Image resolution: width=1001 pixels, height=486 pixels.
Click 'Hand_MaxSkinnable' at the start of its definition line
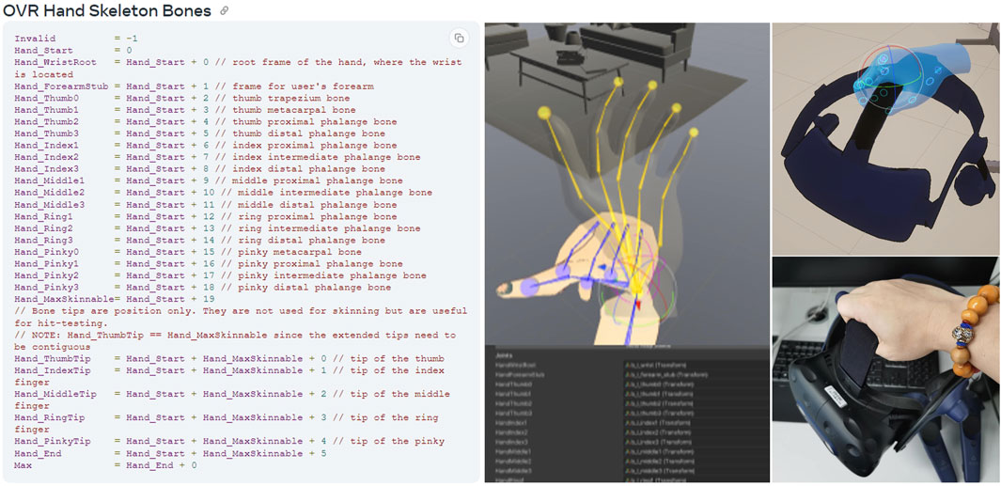64,300
